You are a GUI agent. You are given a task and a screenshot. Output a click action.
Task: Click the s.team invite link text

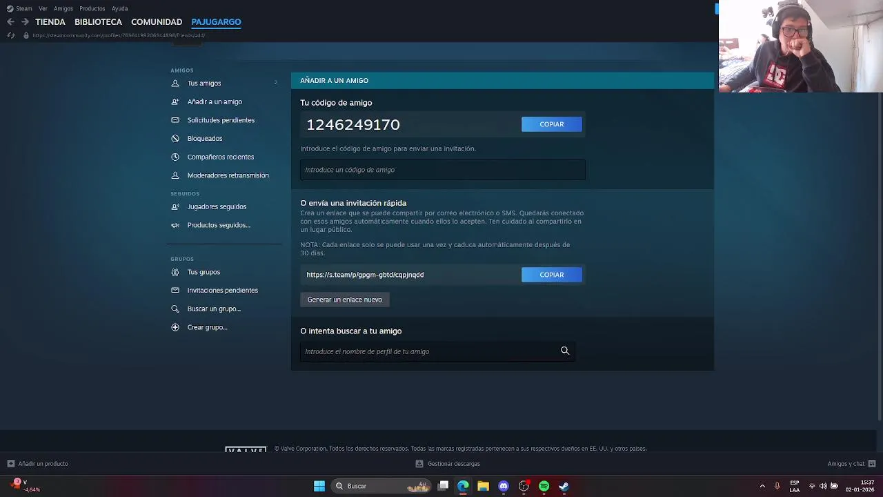point(365,275)
